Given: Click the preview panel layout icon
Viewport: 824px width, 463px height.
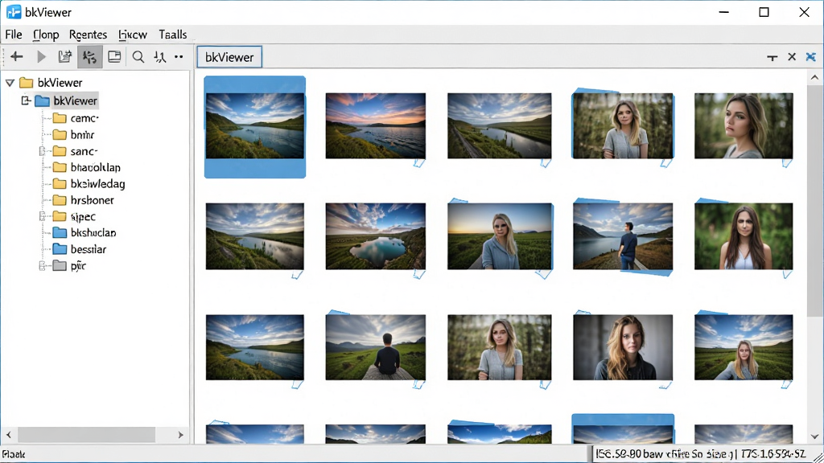Looking at the screenshot, I should 114,57.
